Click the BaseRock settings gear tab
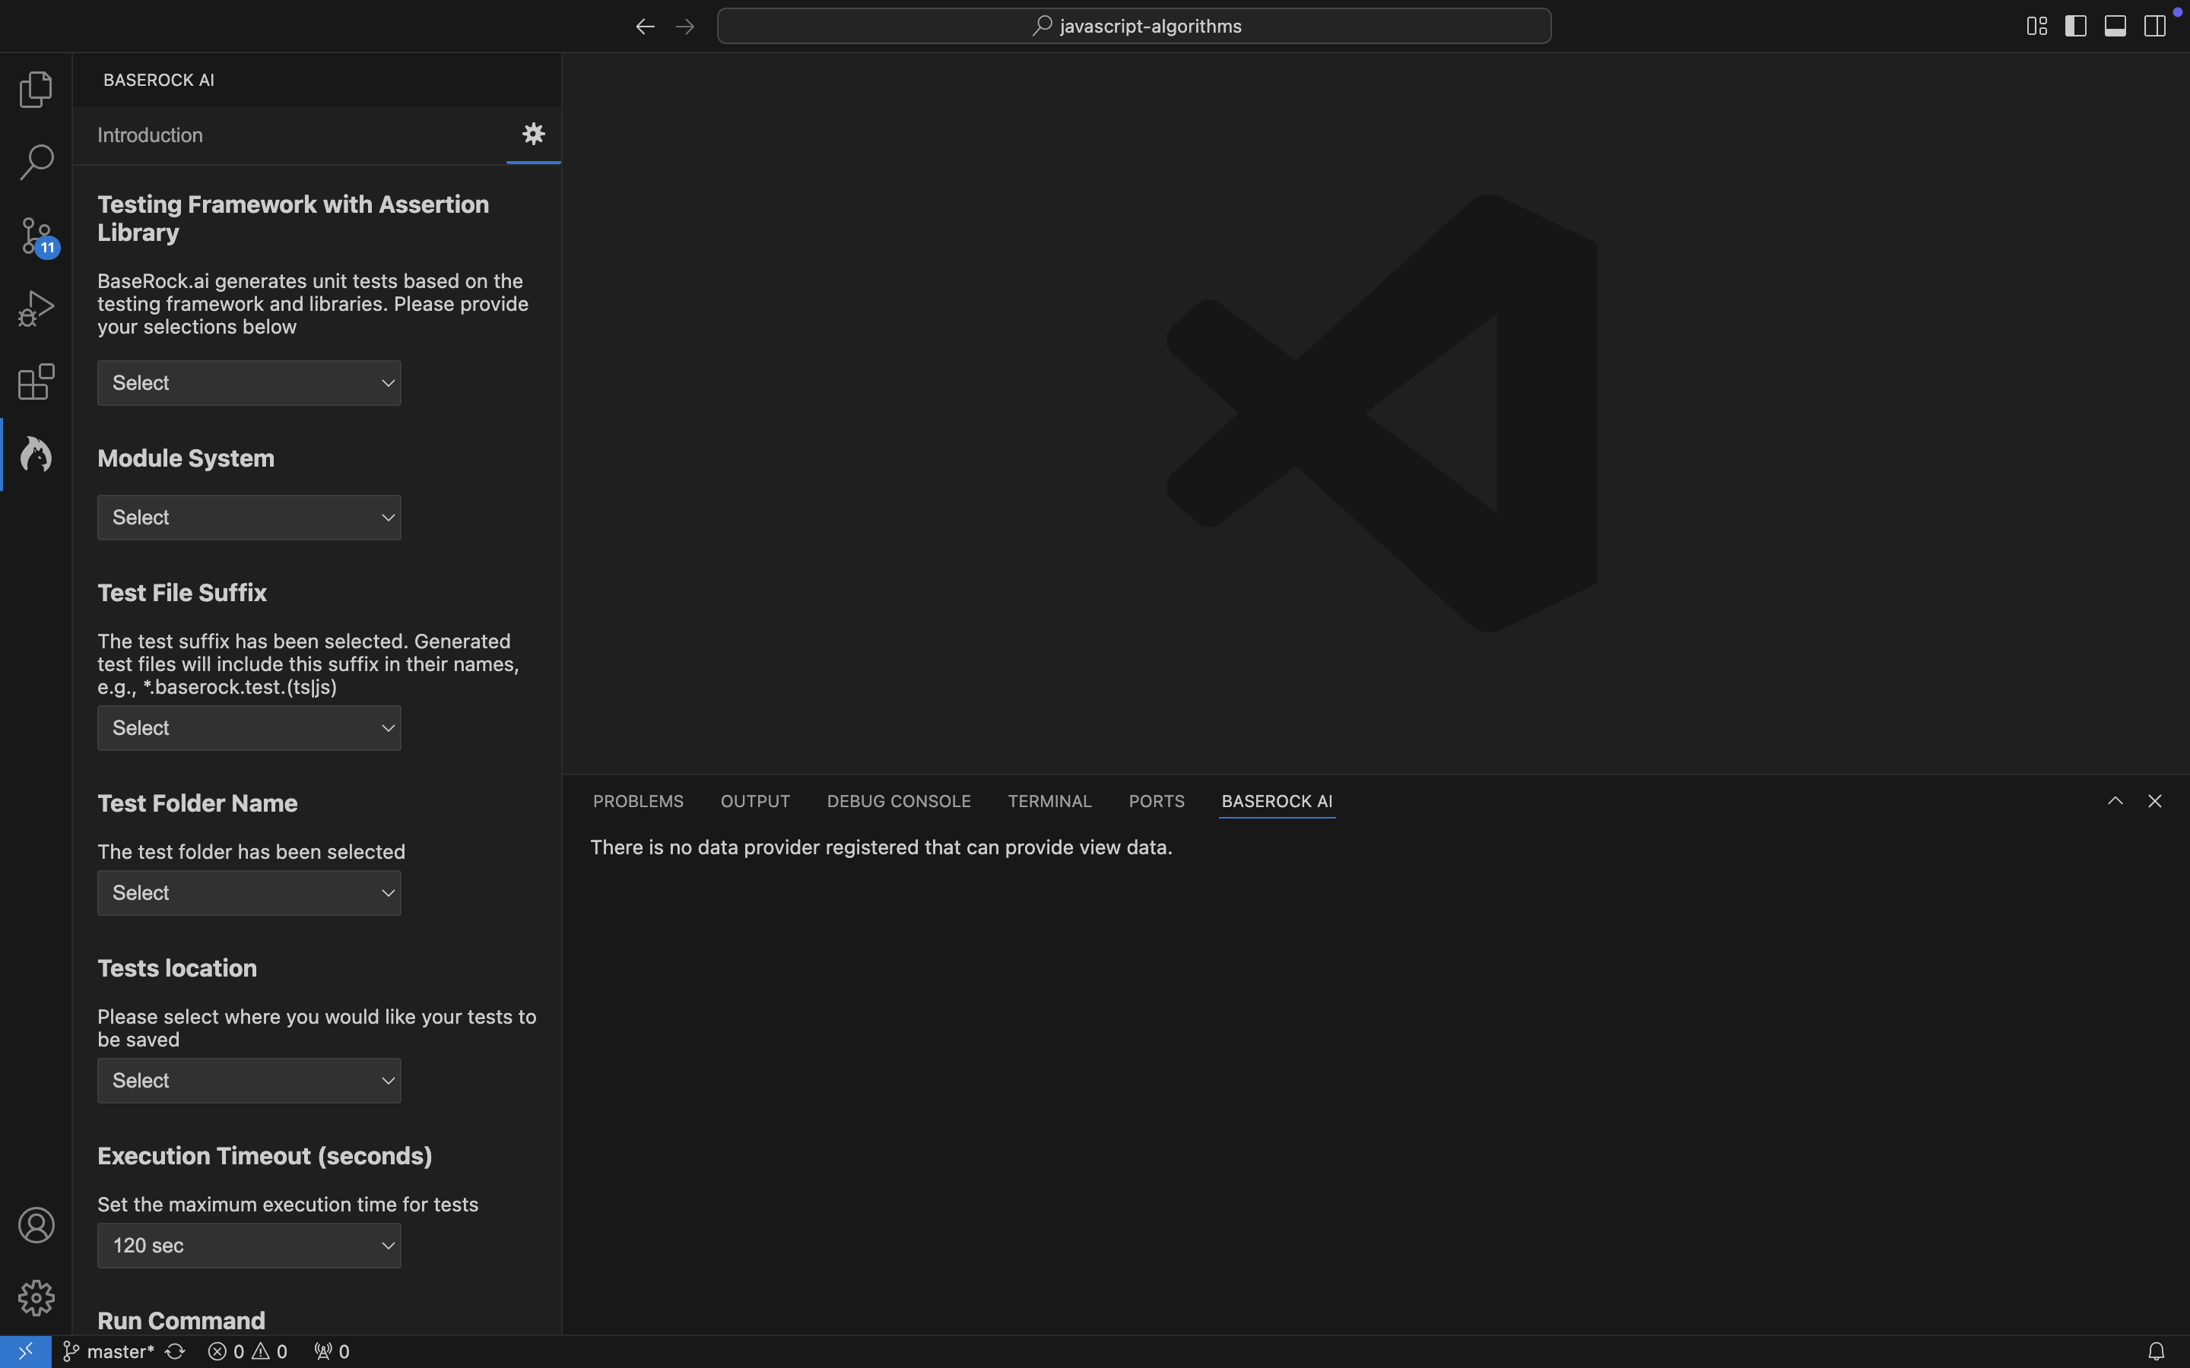2190x1368 pixels. tap(533, 134)
